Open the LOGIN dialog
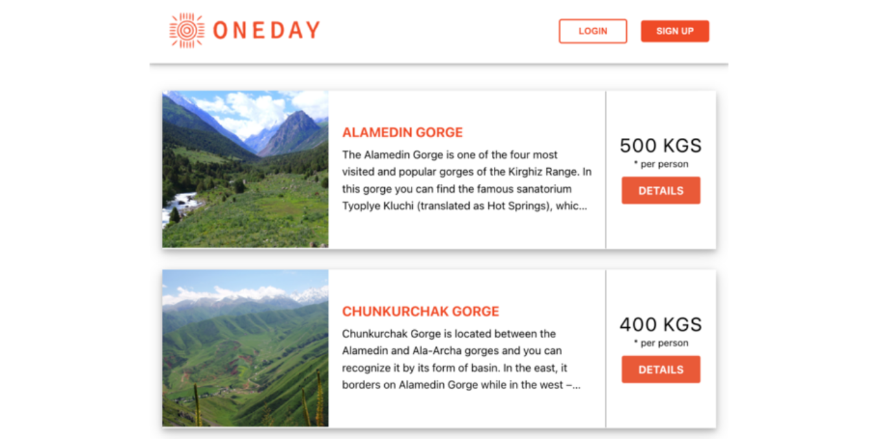This screenshot has height=439, width=878. pos(593,31)
